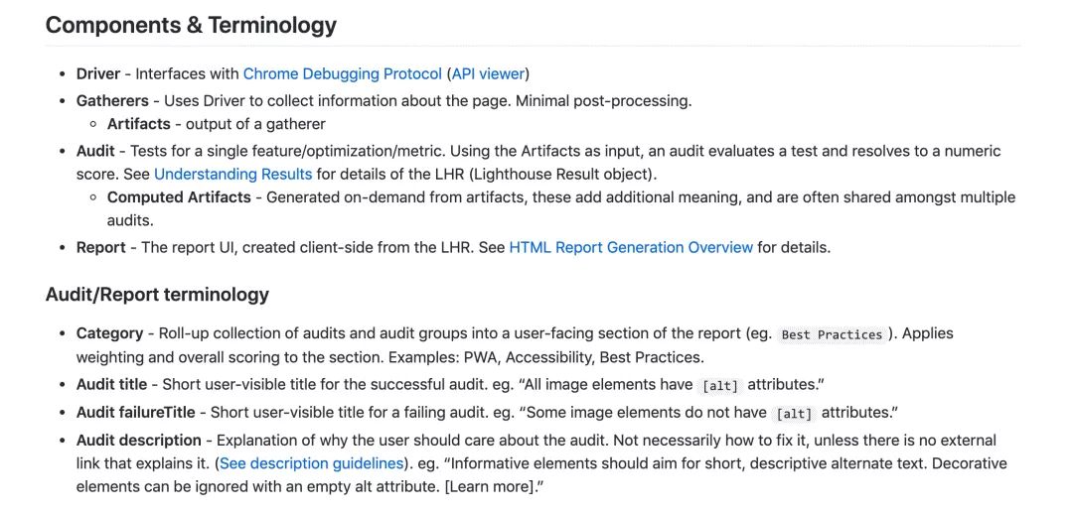Viewport: 1073px width, 514px height.
Task: Click the '(Lighthouse Result object)' text
Action: click(x=562, y=174)
